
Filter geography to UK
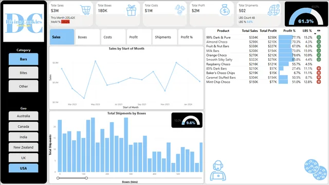pos(24,158)
